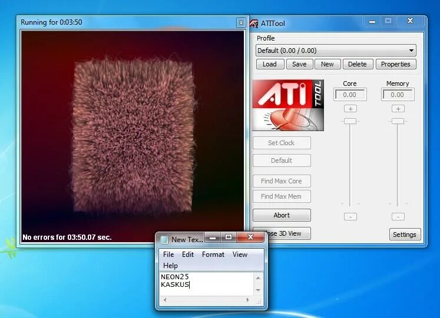Click the Save profile button

(x=299, y=64)
